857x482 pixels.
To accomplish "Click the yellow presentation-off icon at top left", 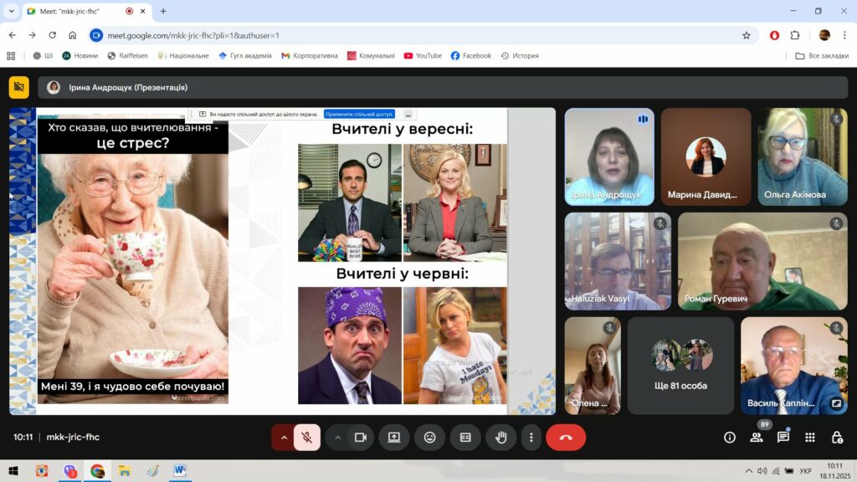I will 18,87.
